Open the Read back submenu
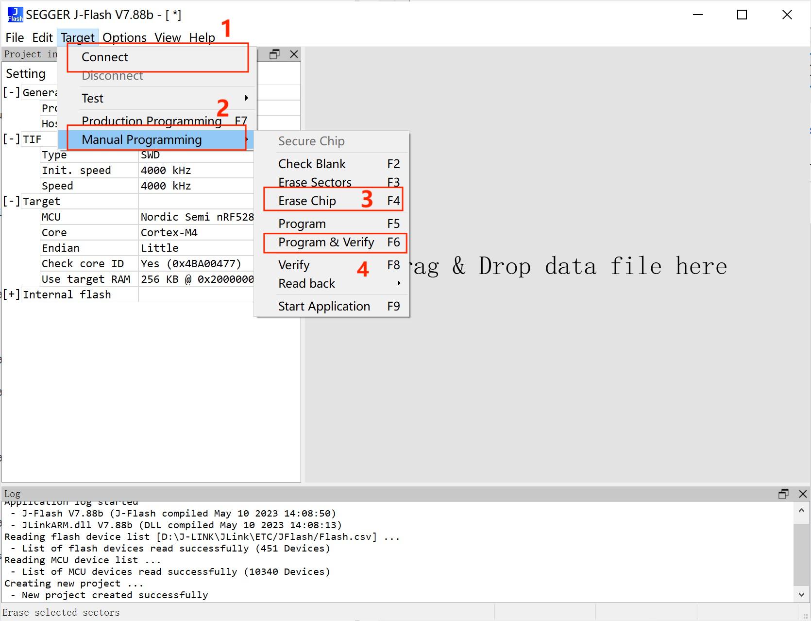Image resolution: width=811 pixels, height=621 pixels. [332, 283]
